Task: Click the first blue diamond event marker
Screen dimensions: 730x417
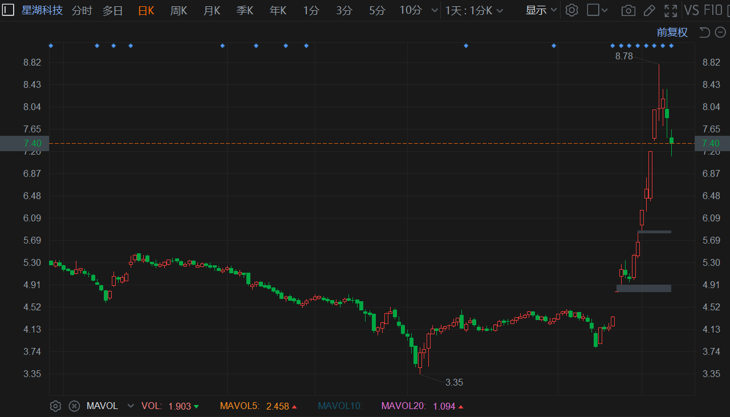Action: (51, 46)
